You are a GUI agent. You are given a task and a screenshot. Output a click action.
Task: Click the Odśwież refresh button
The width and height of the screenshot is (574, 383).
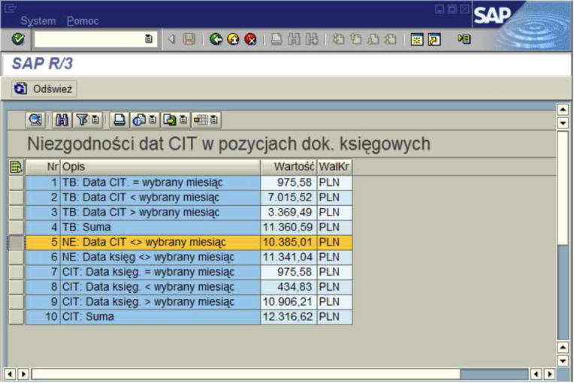[44, 89]
